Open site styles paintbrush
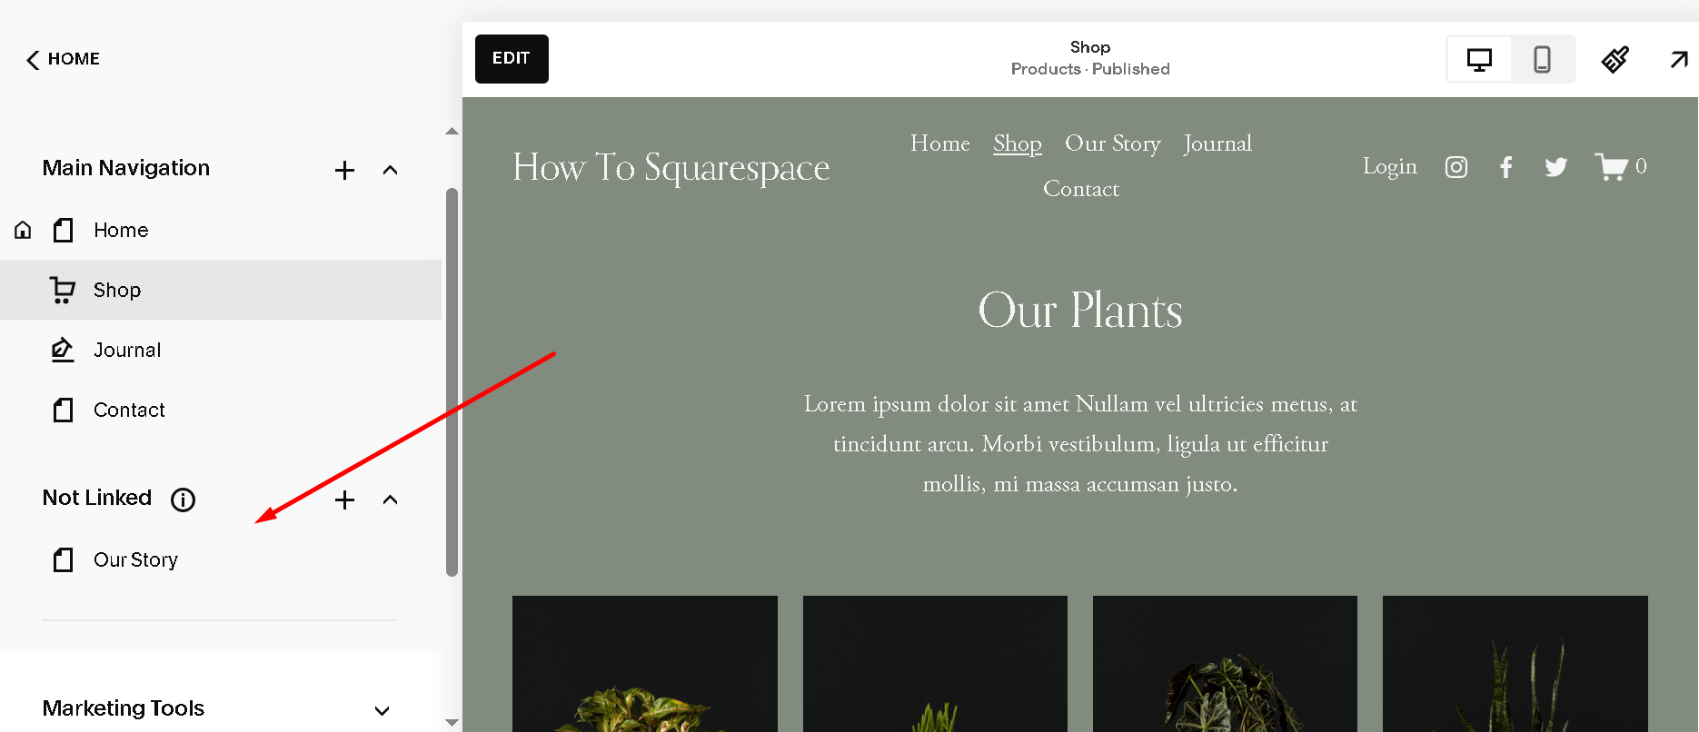Viewport: 1699px width, 732px height. (x=1615, y=60)
